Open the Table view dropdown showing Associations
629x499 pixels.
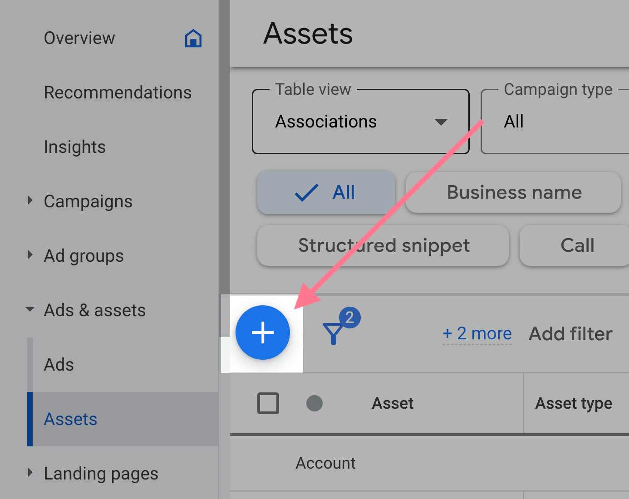click(x=360, y=122)
